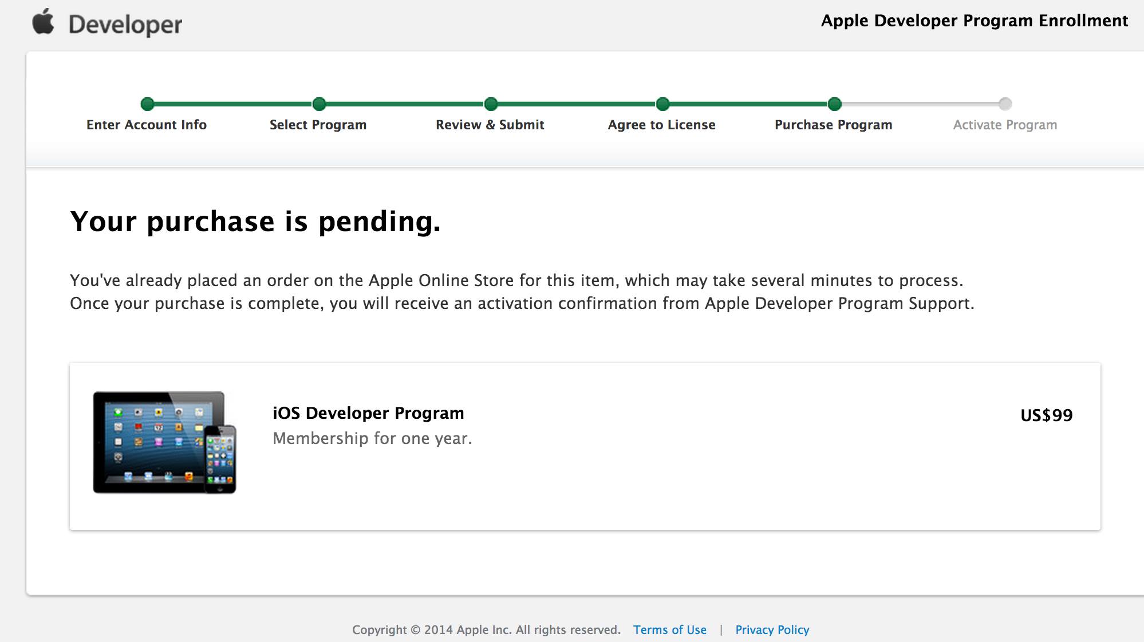Click the Purchase Program step dot

click(x=834, y=104)
